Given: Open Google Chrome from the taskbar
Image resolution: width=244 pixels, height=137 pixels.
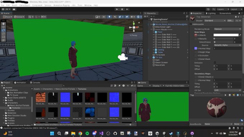Looking at the screenshot, I should click(80, 133).
